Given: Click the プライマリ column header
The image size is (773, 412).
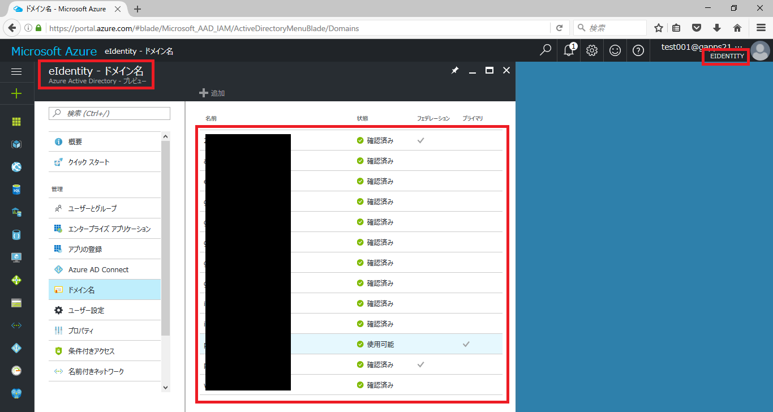Looking at the screenshot, I should click(473, 118).
